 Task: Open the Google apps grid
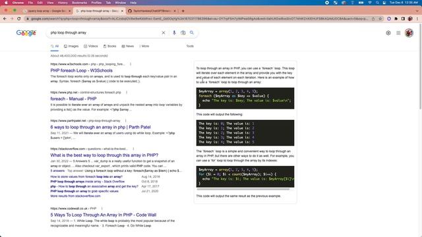(398, 33)
